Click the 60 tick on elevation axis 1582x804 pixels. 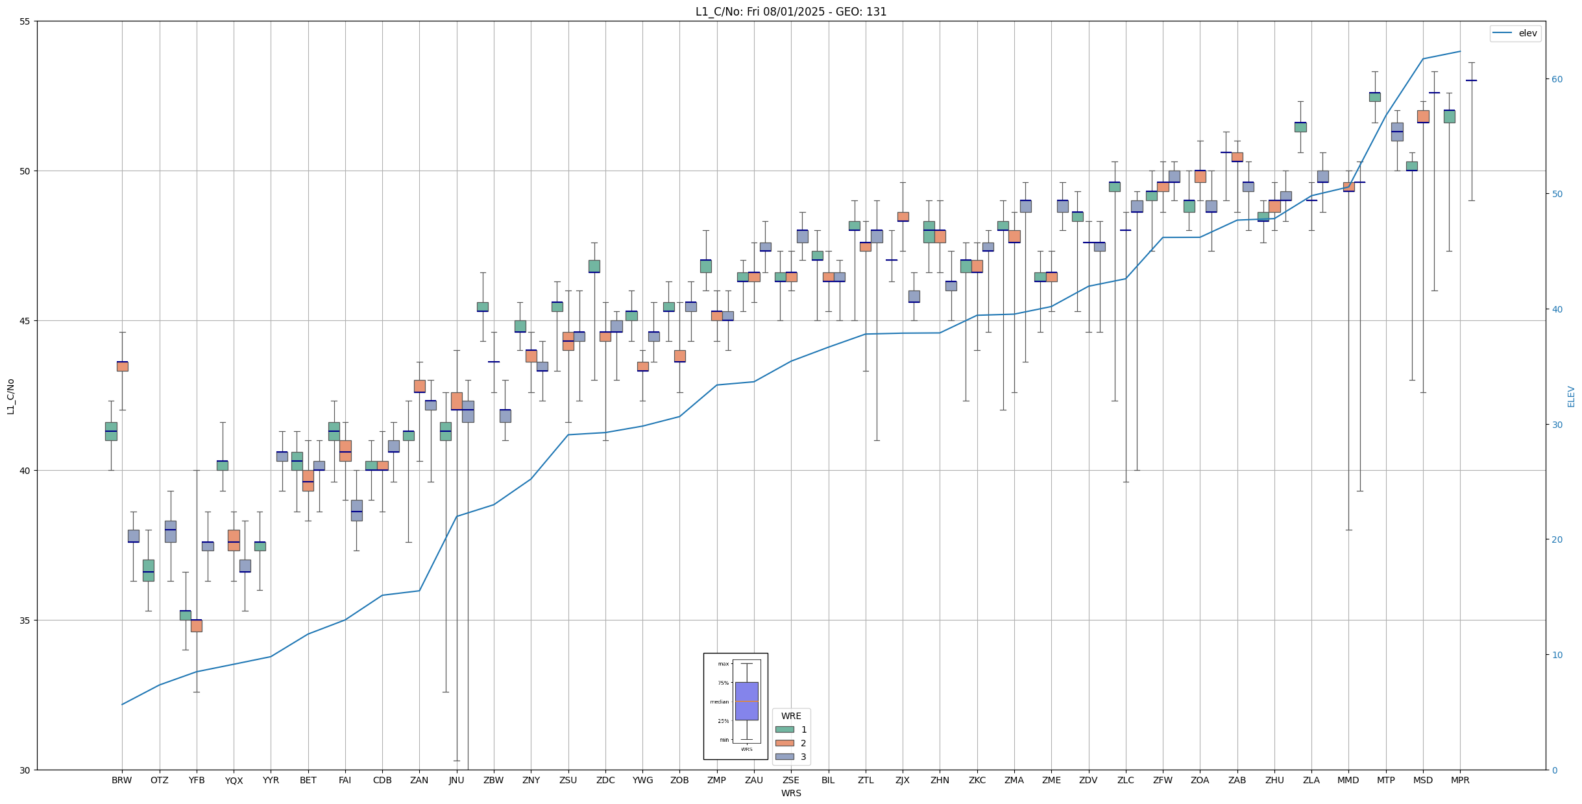pos(1557,79)
